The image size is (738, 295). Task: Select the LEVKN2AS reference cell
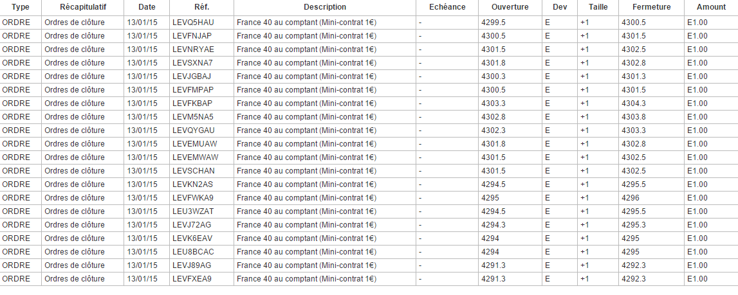[x=193, y=184]
